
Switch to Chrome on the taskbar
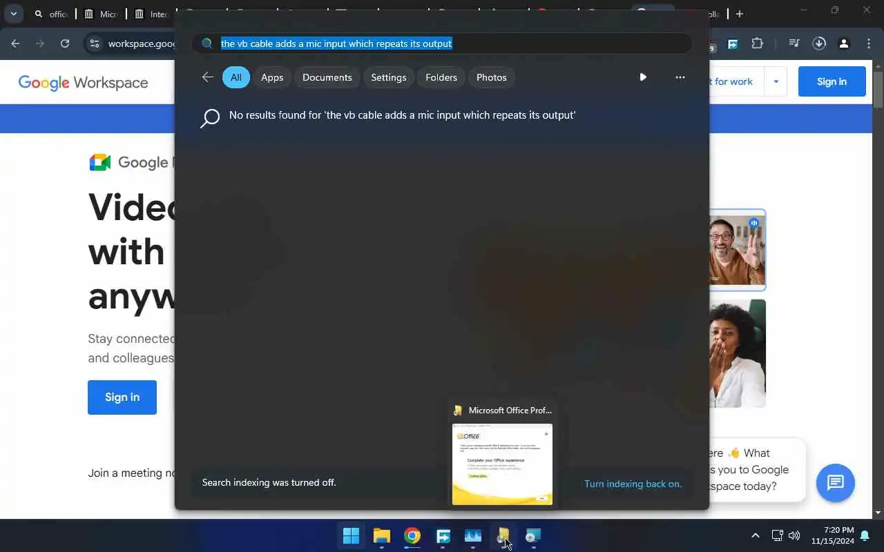(x=412, y=535)
